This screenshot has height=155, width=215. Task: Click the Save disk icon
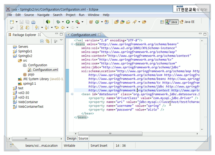21,22
